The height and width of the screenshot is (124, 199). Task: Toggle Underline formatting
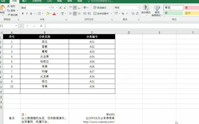(x=31, y=14)
